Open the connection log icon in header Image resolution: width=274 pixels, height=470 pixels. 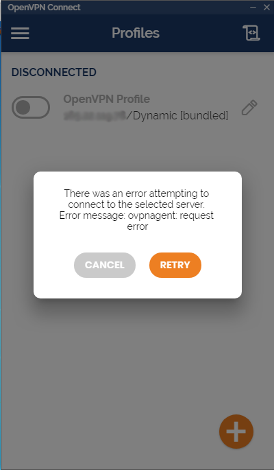click(251, 33)
